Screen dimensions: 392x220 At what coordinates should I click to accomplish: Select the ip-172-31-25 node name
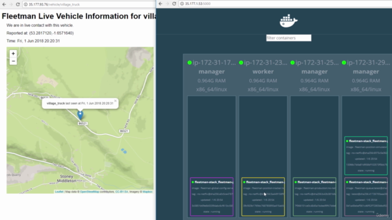[317, 62]
